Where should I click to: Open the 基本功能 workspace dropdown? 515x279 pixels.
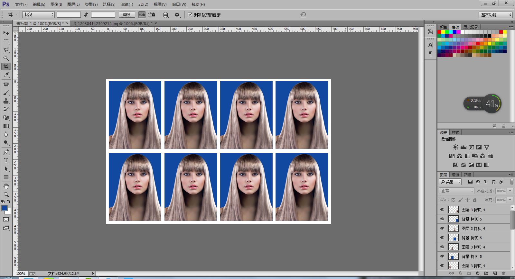tap(495, 15)
